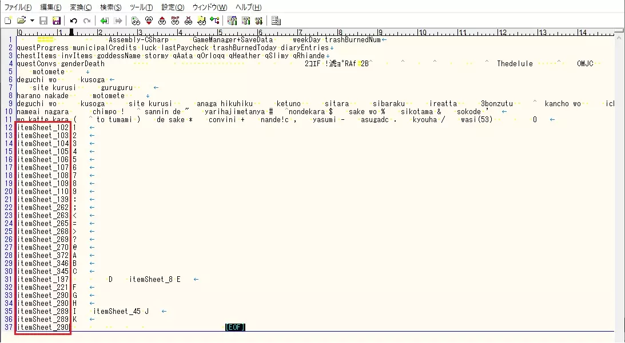Open the ツール(T) menu

pyautogui.click(x=141, y=7)
